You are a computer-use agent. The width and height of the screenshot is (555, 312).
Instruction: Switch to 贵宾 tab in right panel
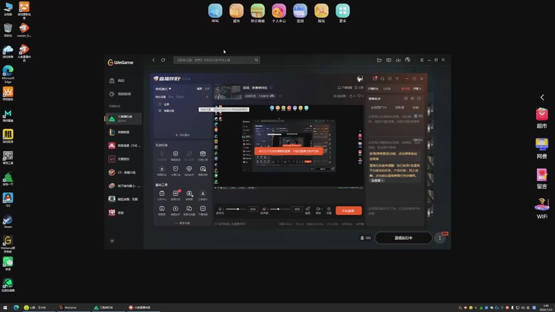click(416, 107)
